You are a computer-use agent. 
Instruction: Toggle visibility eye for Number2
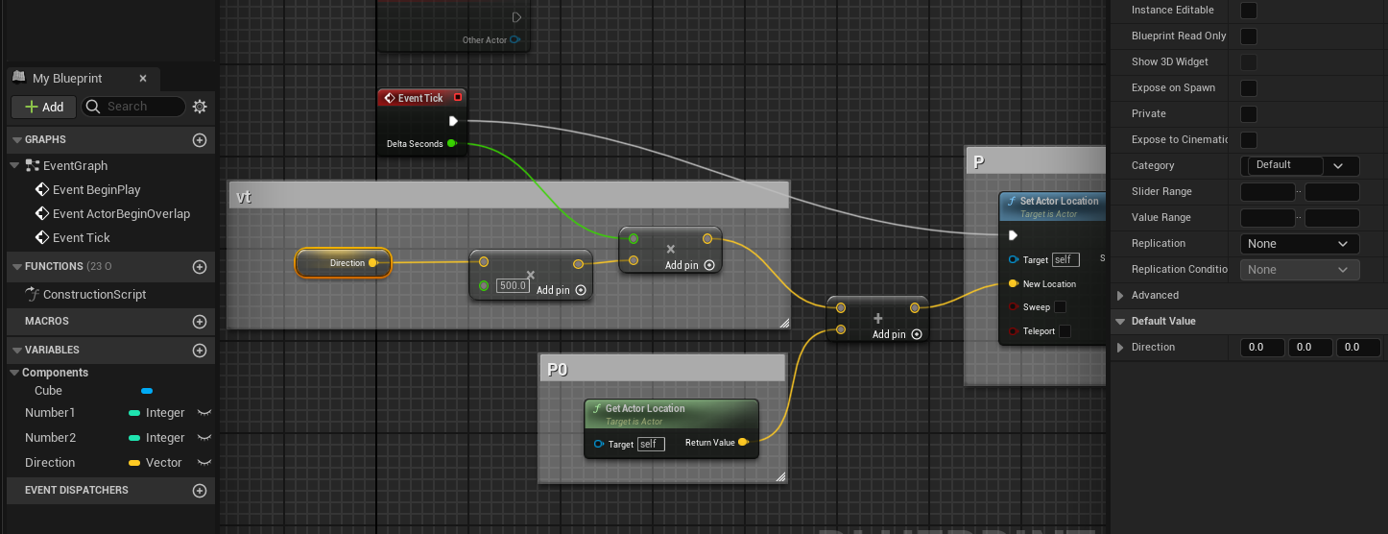203,438
